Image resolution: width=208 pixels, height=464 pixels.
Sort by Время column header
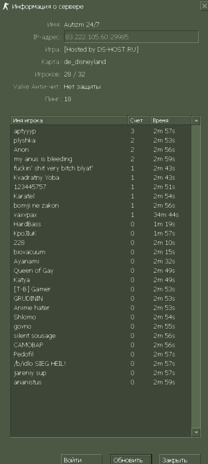[x=171, y=120]
